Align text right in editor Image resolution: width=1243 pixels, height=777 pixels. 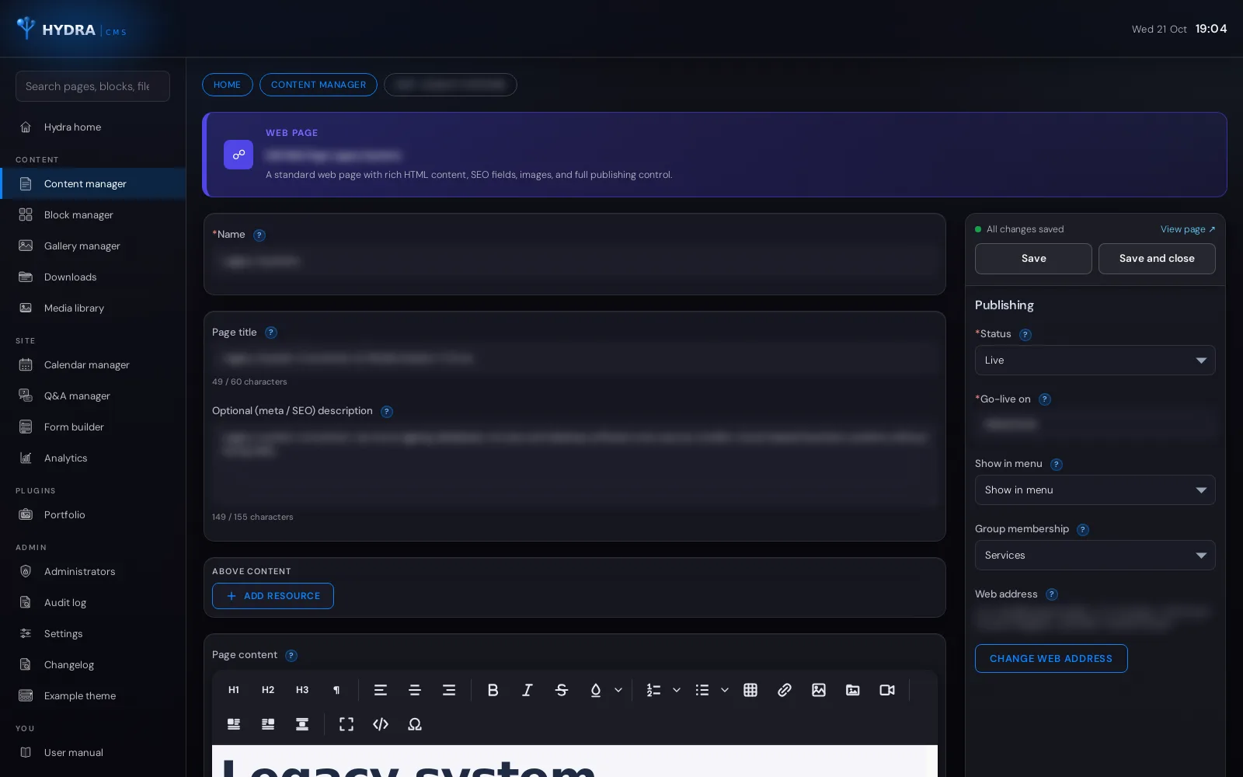click(x=449, y=690)
